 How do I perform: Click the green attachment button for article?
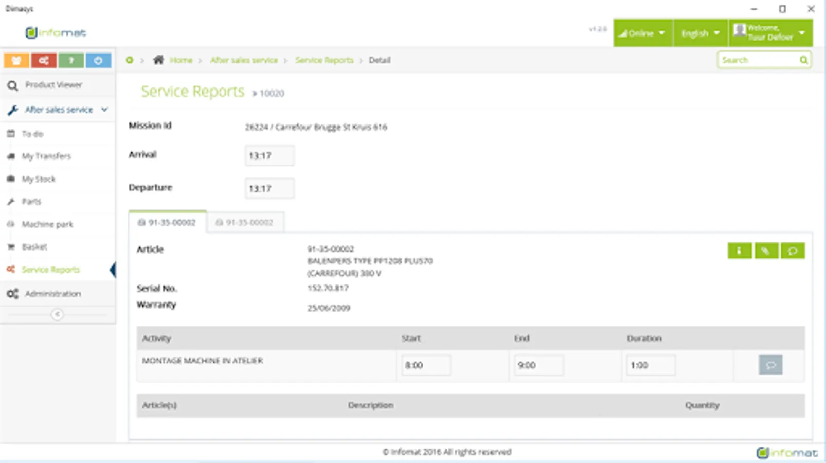click(x=766, y=251)
